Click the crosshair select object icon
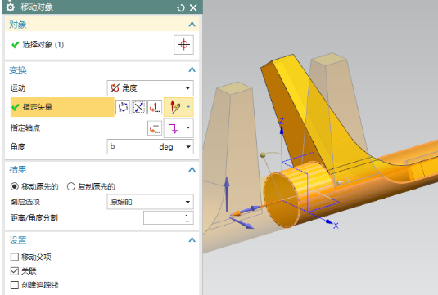 tap(183, 45)
